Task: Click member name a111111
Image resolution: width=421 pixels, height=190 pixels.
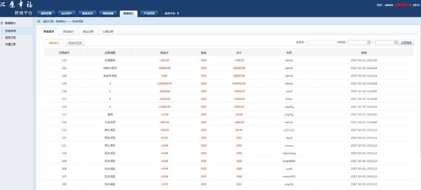Action: (289, 130)
